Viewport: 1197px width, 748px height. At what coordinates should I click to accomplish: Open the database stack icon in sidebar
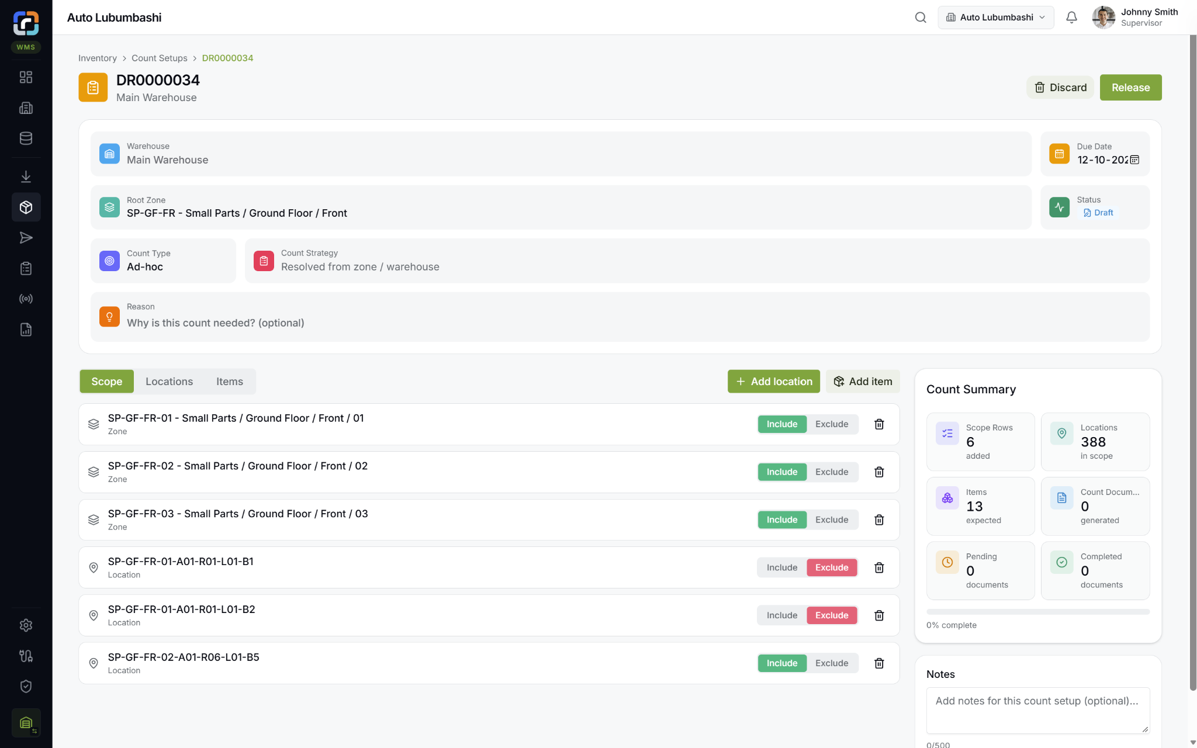26,138
